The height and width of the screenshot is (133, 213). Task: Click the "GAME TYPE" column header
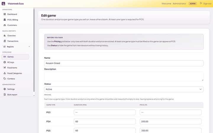click(x=51, y=105)
